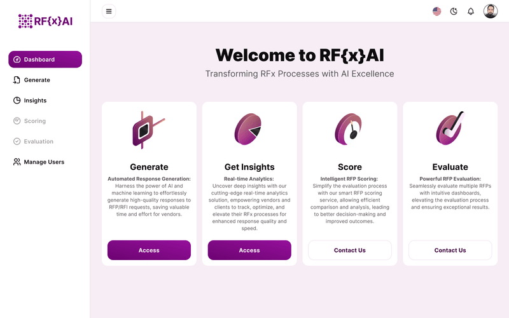Click the Get Insights pie chart icon
This screenshot has width=509, height=318.
[248, 129]
